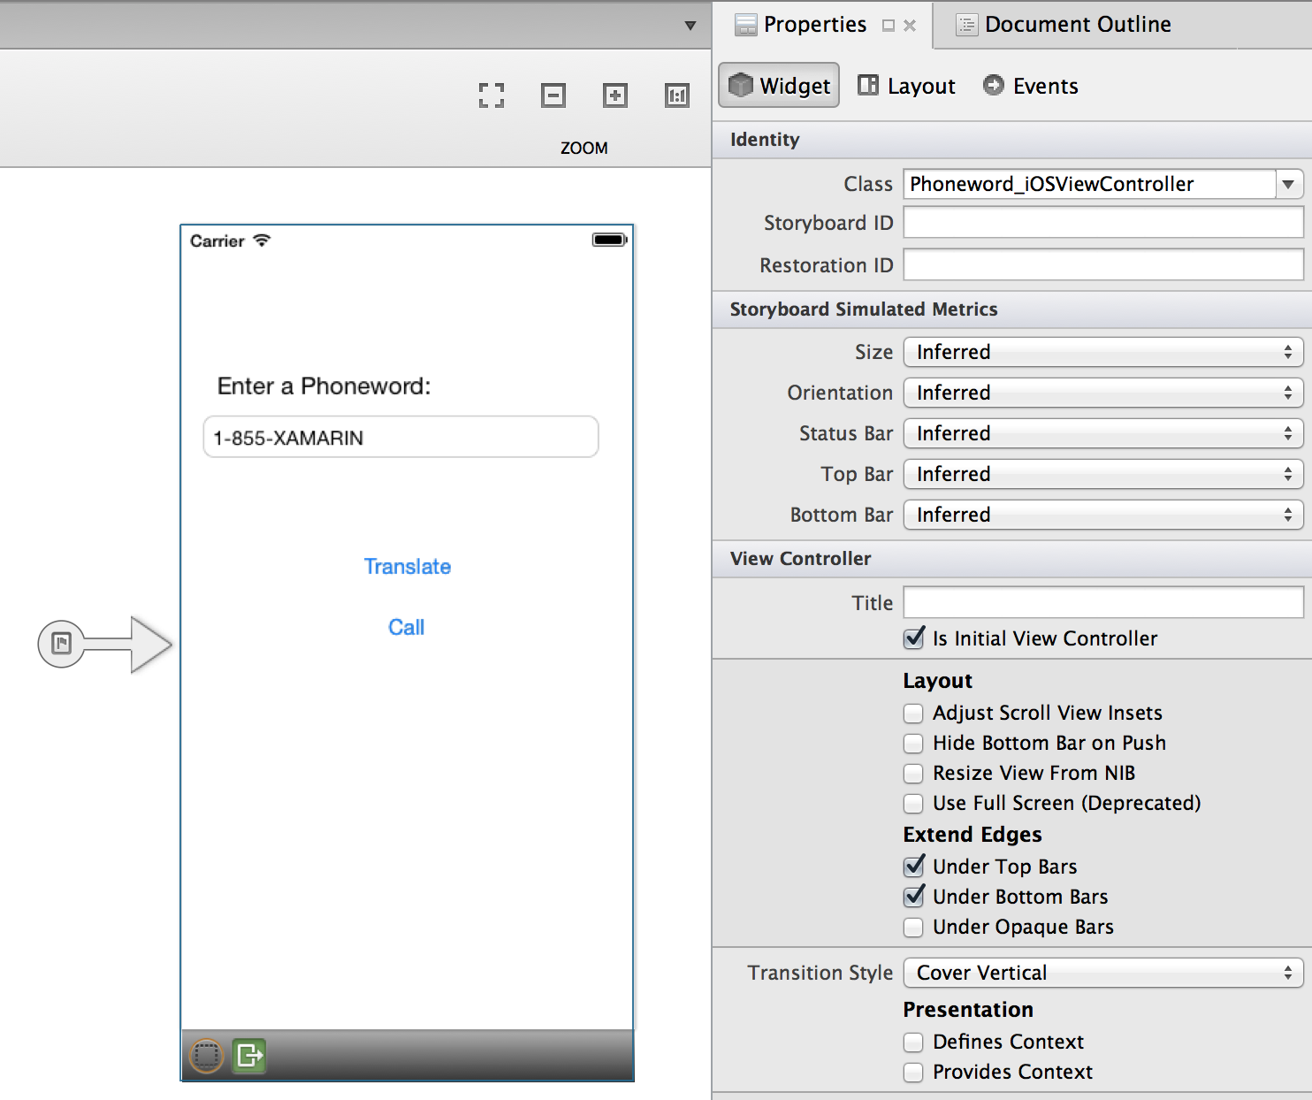Click the initial view controller entry arrow

105,644
